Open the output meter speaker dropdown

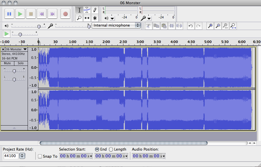(112, 18)
